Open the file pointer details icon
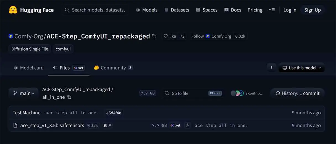Viewport: 336px width, 144px height. pos(107,125)
